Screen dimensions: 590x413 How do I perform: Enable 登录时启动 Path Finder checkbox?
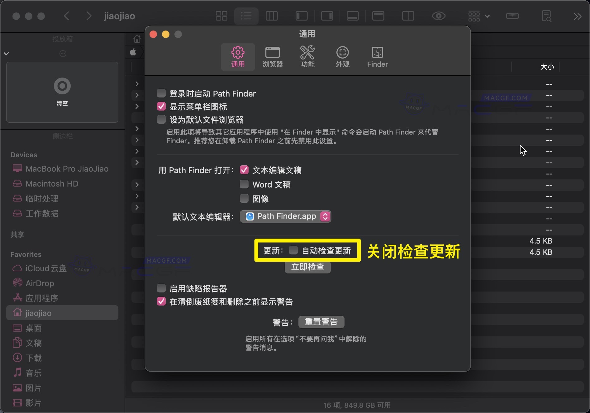tap(161, 93)
